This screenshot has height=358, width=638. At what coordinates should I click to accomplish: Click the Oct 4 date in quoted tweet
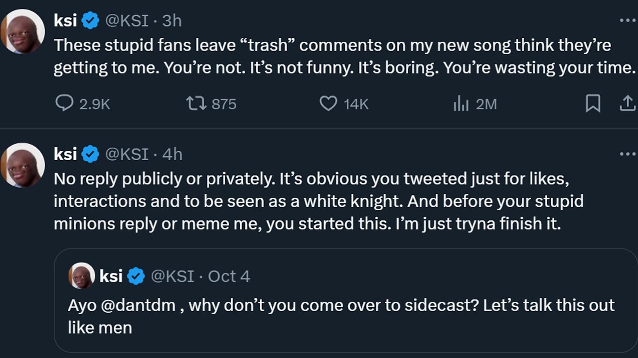click(x=229, y=276)
